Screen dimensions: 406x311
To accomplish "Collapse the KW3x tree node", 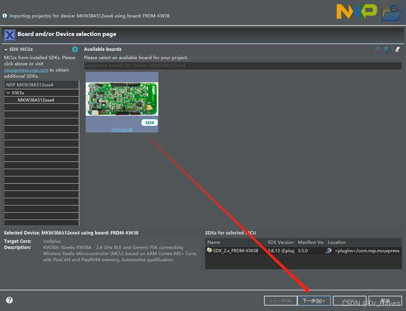I will (x=8, y=93).
